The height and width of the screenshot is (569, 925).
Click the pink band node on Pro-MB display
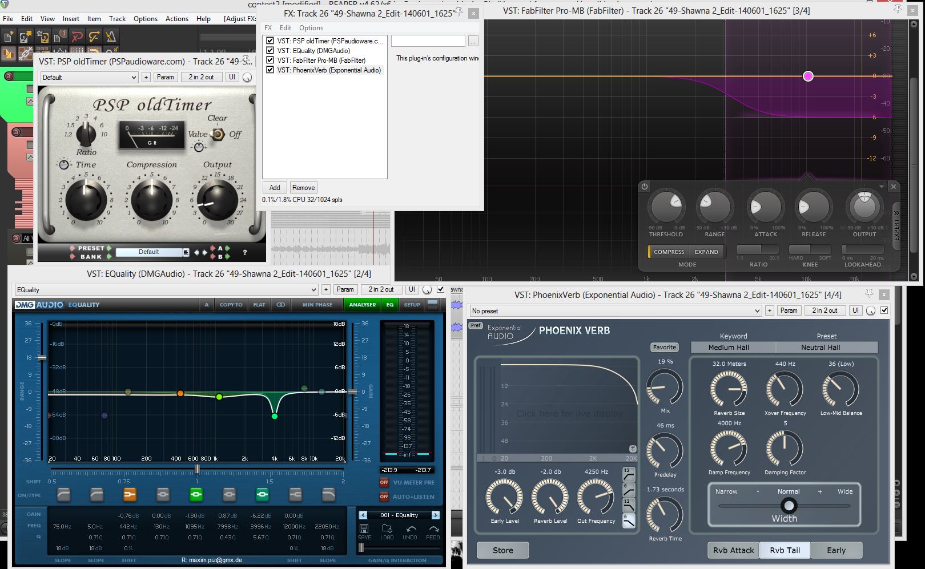pyautogui.click(x=808, y=76)
